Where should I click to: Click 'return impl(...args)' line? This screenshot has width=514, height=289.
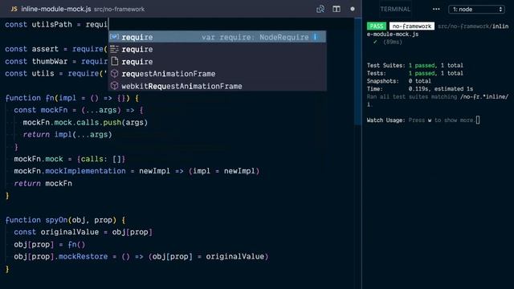point(67,135)
